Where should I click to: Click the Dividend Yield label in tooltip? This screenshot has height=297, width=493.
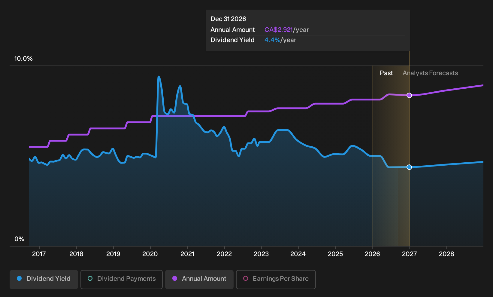pos(232,40)
